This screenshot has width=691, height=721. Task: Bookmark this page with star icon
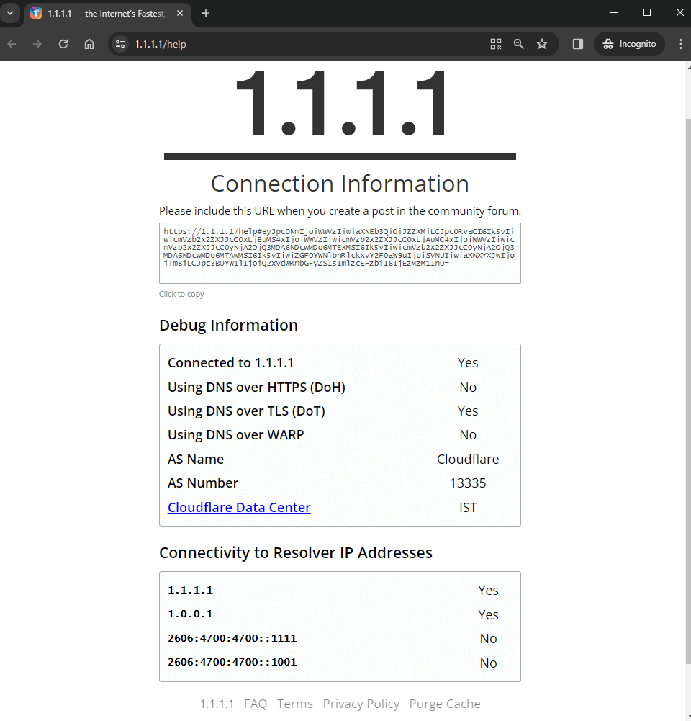tap(542, 44)
